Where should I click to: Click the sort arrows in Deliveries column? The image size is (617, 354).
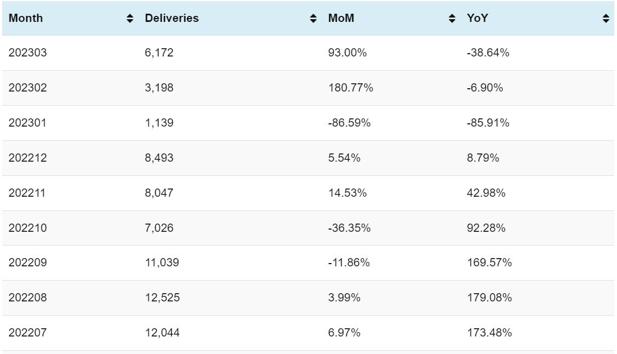point(313,18)
